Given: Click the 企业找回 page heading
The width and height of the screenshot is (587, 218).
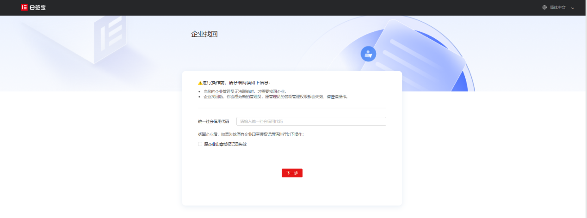Looking at the screenshot, I should click(x=204, y=34).
